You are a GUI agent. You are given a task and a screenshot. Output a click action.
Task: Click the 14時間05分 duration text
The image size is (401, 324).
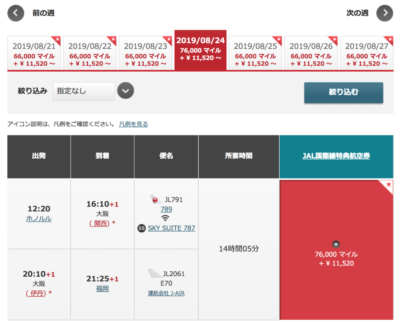239,249
